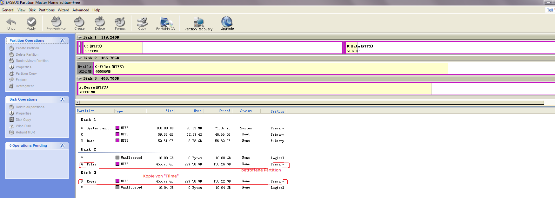Click Rebuild MBR in sidebar

tap(25, 132)
